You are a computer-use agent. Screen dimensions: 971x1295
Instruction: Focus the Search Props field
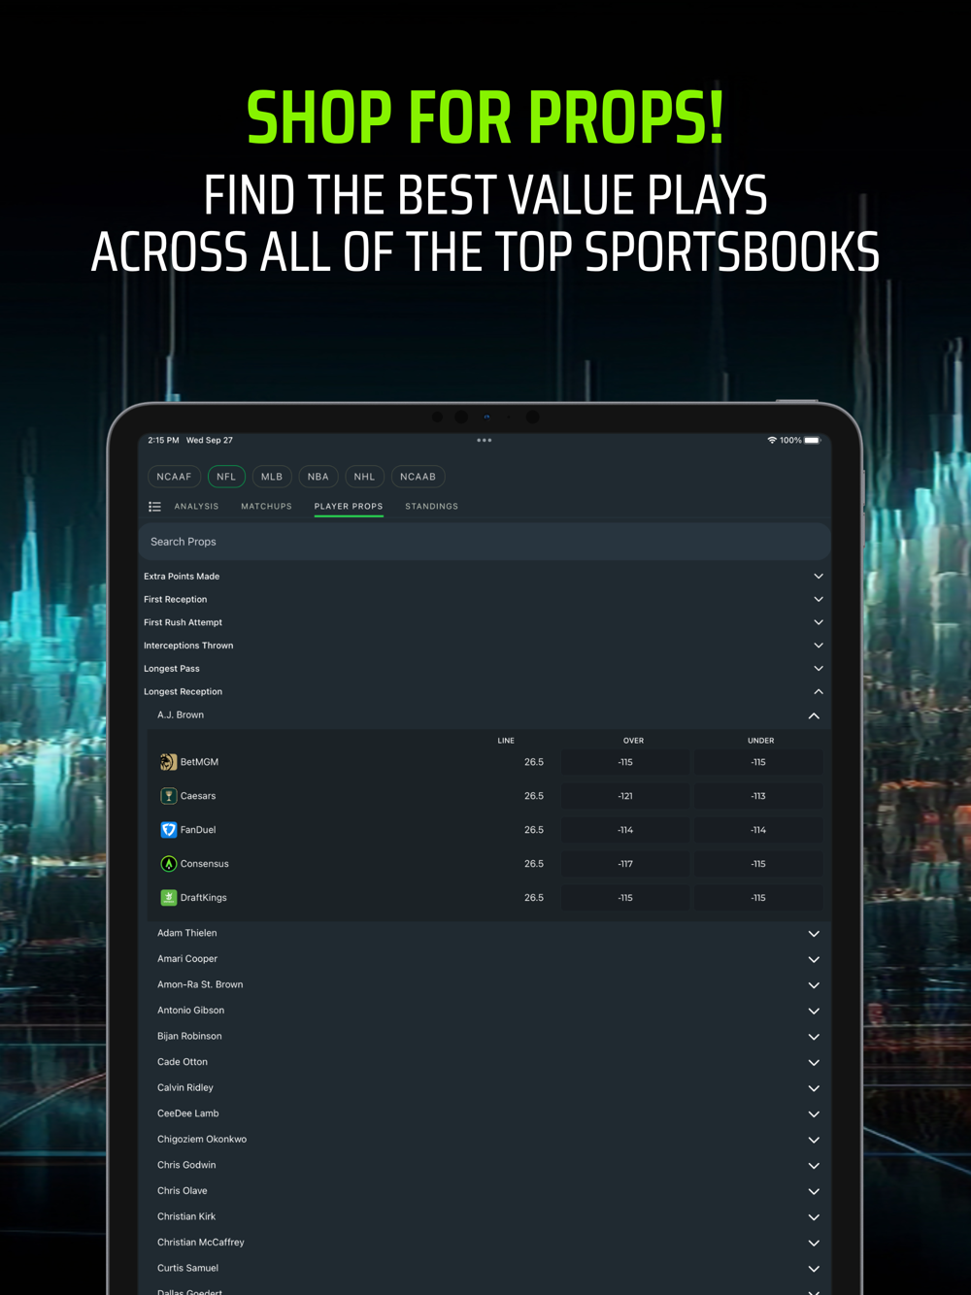click(485, 542)
